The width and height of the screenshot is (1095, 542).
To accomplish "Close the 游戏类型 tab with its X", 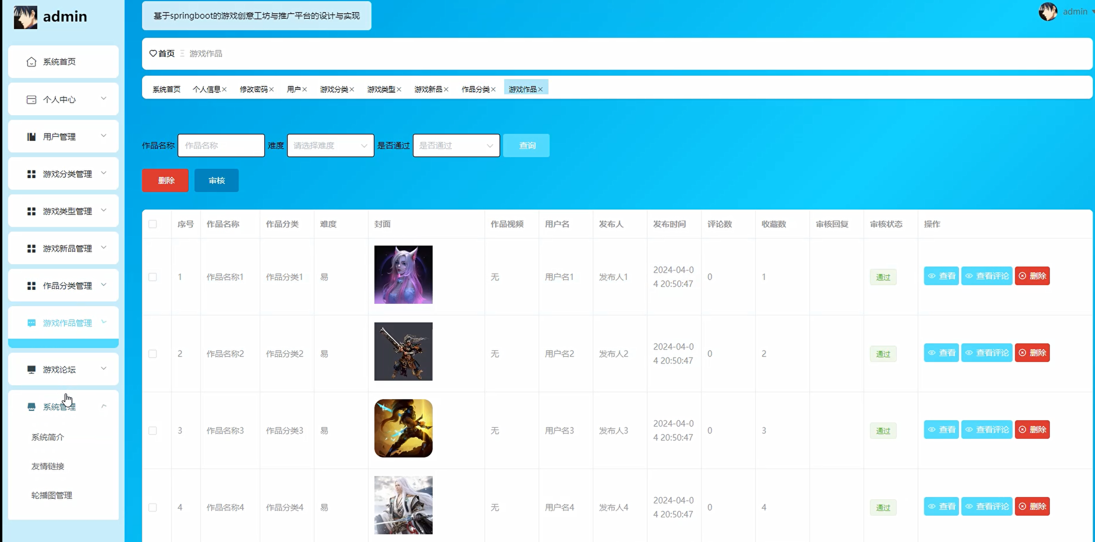I will [x=399, y=89].
